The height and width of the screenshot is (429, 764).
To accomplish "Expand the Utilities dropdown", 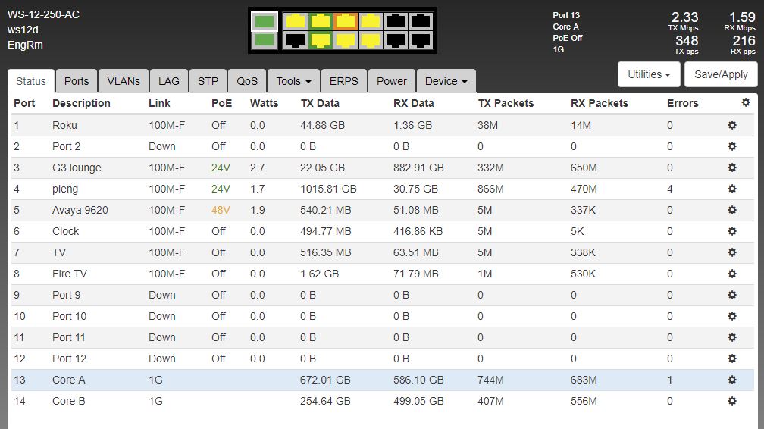I will tap(650, 74).
